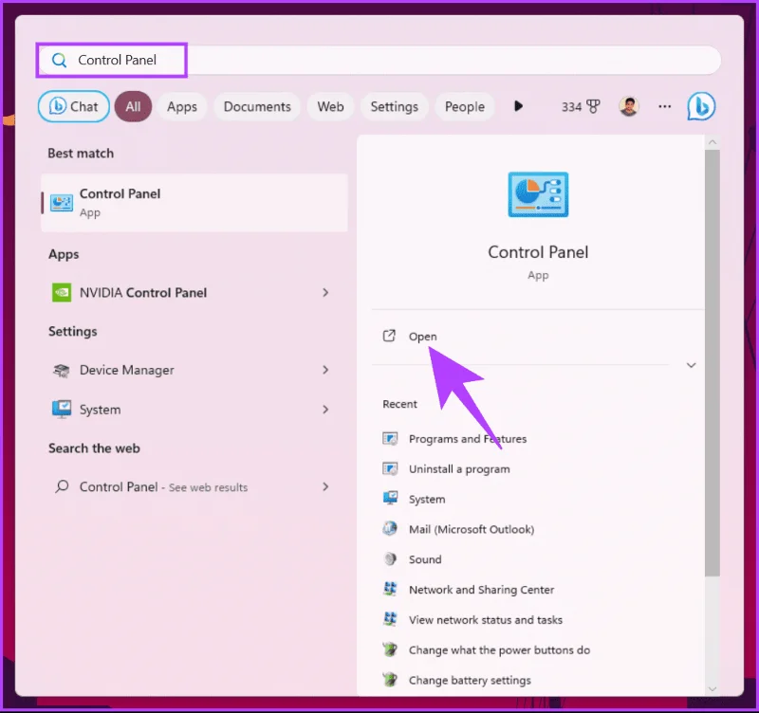
Task: Switch to the Web filter tab
Action: [x=330, y=106]
